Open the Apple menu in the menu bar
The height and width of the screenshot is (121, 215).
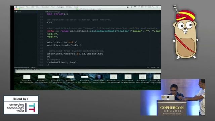click(x=16, y=7)
